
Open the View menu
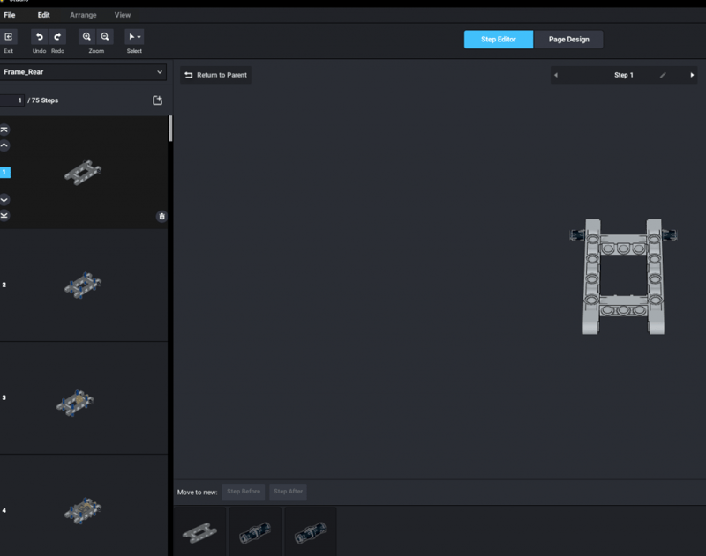[123, 15]
